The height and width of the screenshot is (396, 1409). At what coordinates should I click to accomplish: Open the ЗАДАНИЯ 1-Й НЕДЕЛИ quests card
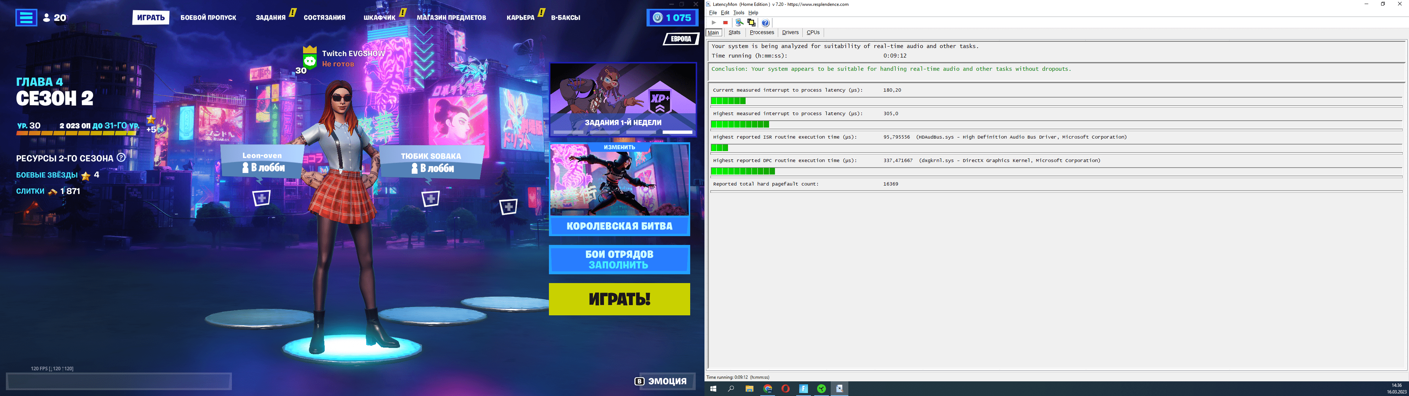click(623, 99)
